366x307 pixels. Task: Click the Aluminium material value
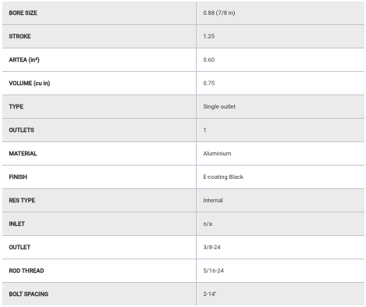[217, 153]
